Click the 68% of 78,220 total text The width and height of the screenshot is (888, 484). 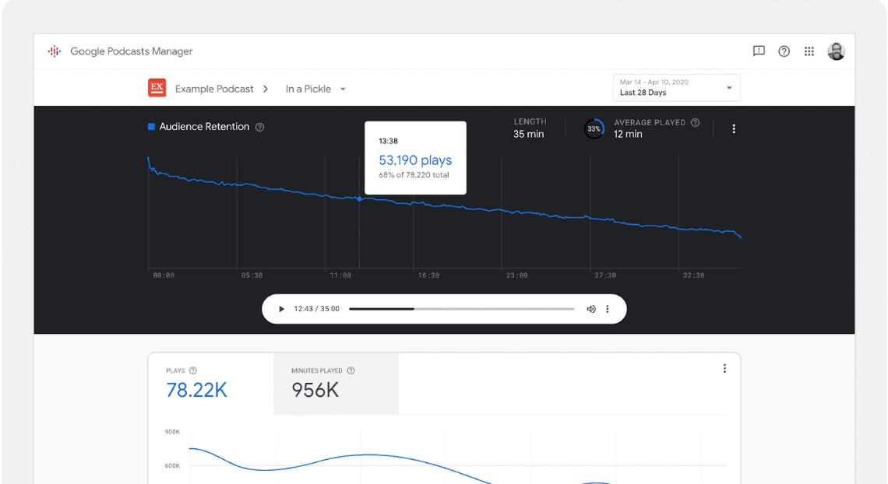414,175
